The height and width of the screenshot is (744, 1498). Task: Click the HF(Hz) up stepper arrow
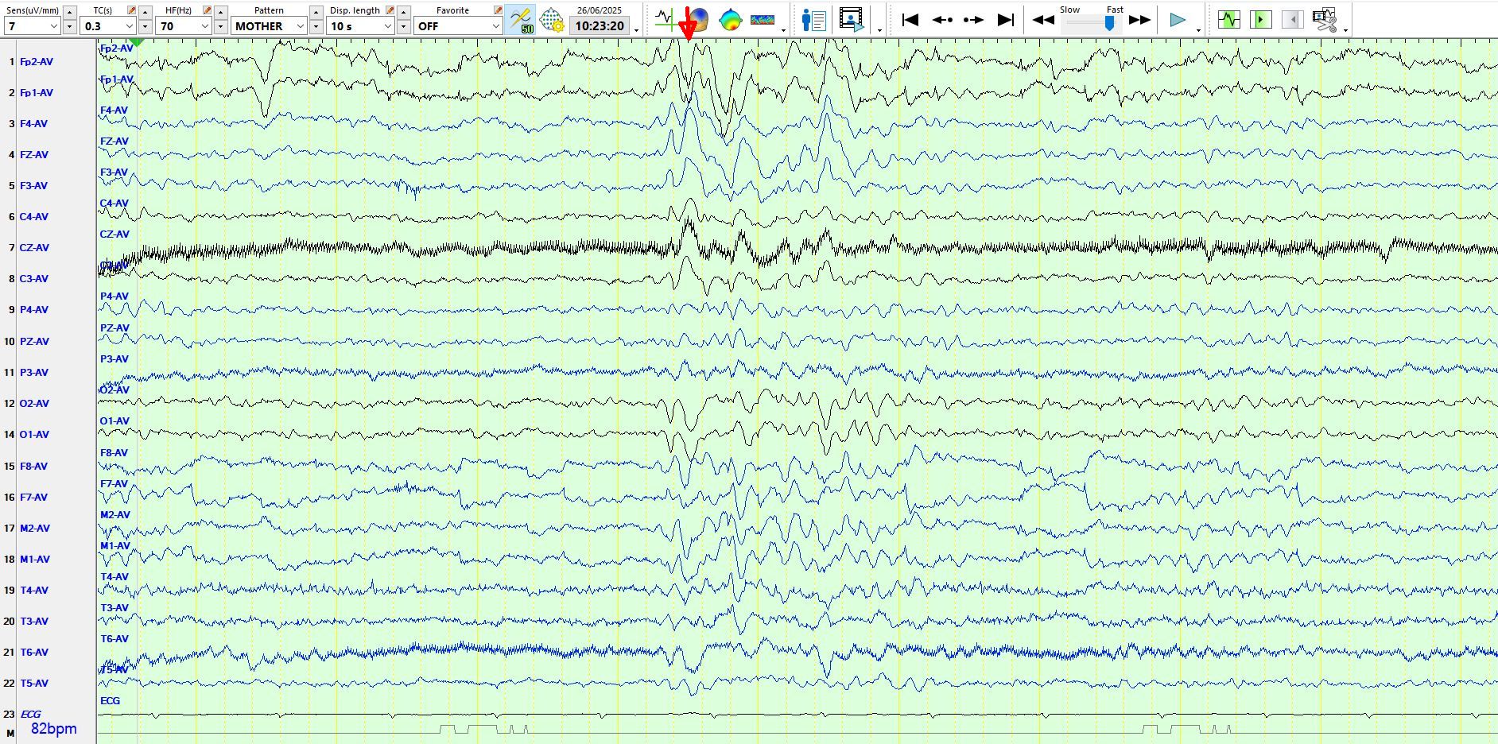coord(221,11)
